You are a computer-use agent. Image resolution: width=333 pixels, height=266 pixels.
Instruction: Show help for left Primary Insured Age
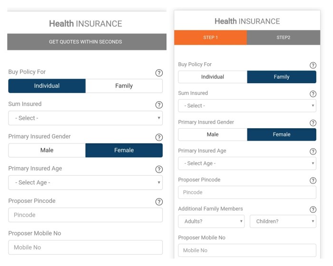click(x=159, y=169)
